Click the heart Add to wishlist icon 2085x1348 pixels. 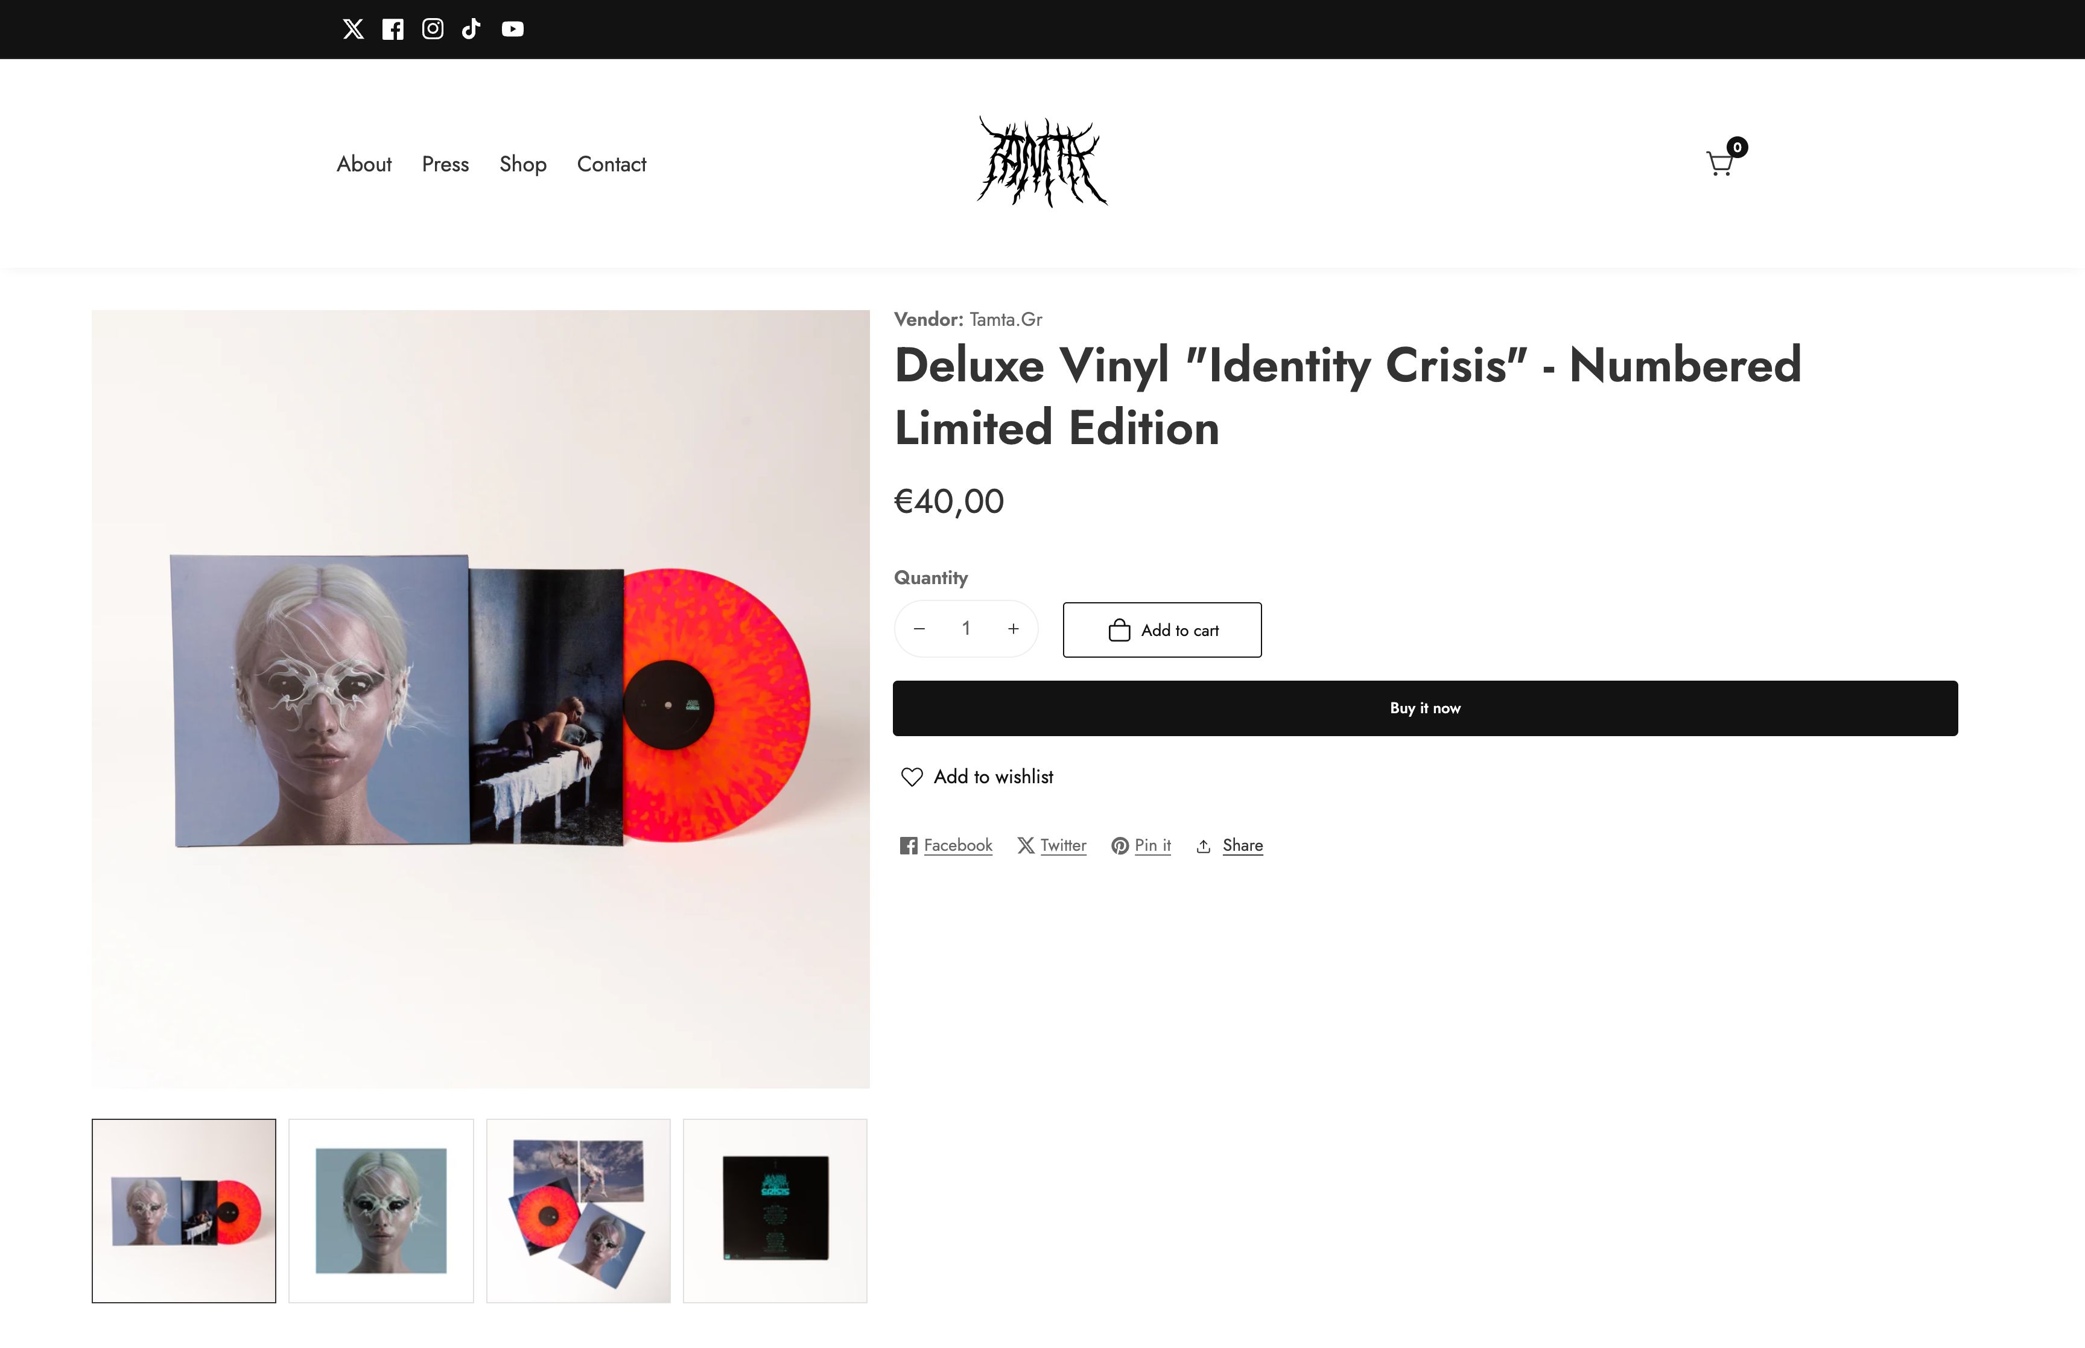912,777
